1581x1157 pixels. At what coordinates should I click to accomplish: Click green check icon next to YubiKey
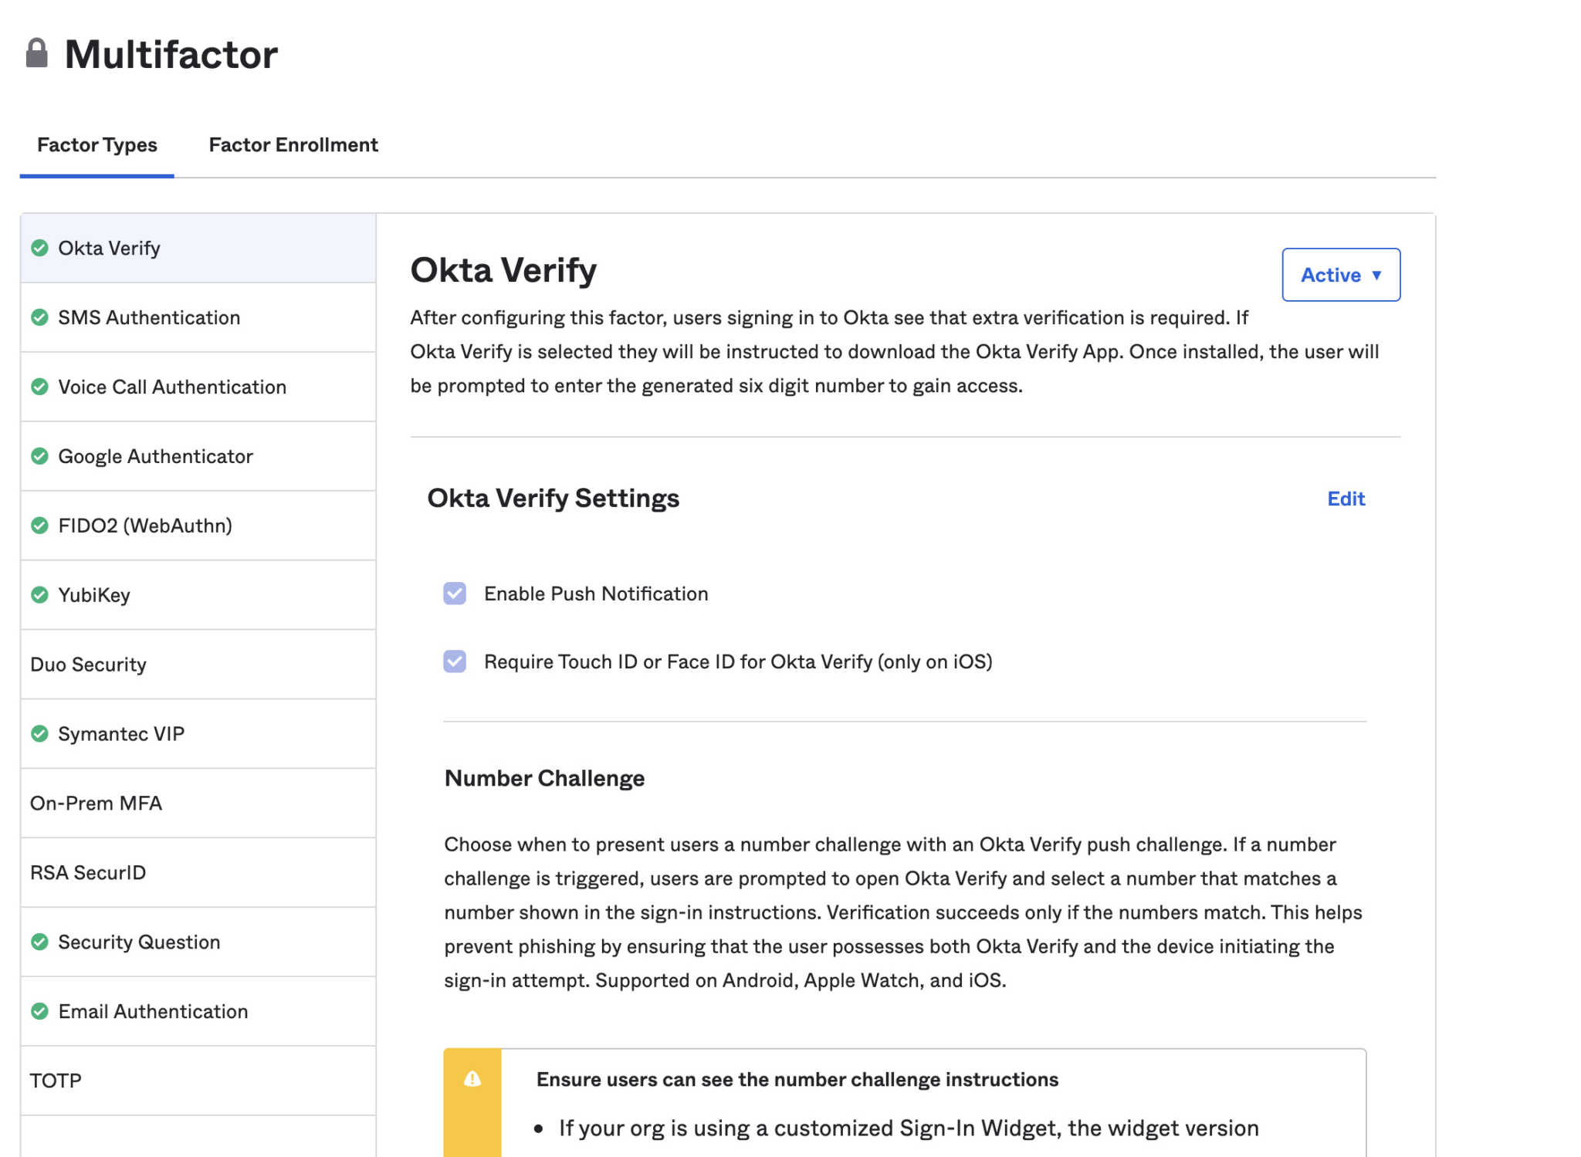pos(39,595)
